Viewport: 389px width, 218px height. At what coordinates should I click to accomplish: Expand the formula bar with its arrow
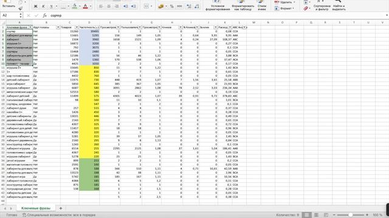[x=387, y=15]
